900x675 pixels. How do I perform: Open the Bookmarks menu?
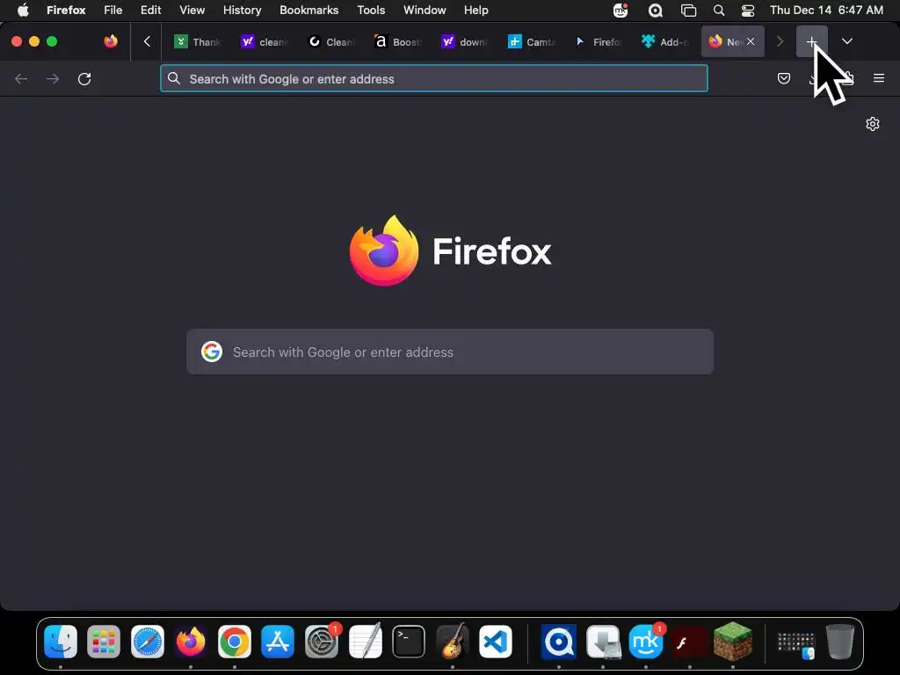click(x=308, y=10)
